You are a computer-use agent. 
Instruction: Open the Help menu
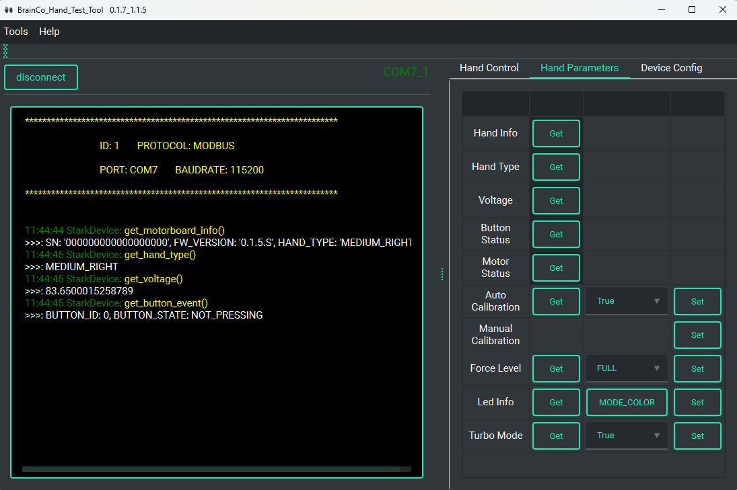point(49,32)
